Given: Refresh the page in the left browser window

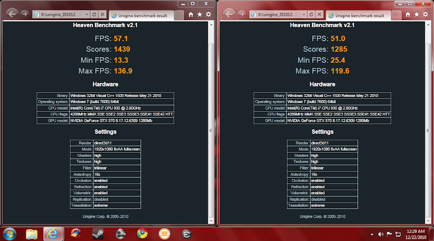Looking at the screenshot, I should click(x=94, y=14).
